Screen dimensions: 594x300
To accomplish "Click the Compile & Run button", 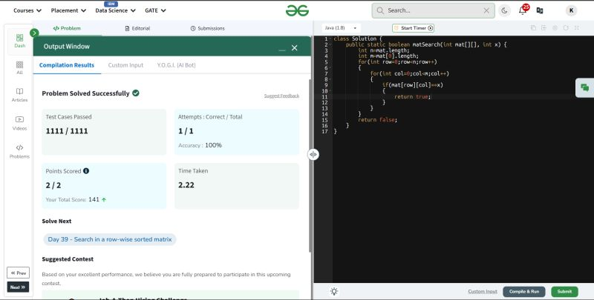I will [524, 292].
